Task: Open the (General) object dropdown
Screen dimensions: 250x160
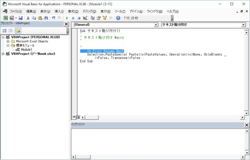Action: (x=155, y=25)
